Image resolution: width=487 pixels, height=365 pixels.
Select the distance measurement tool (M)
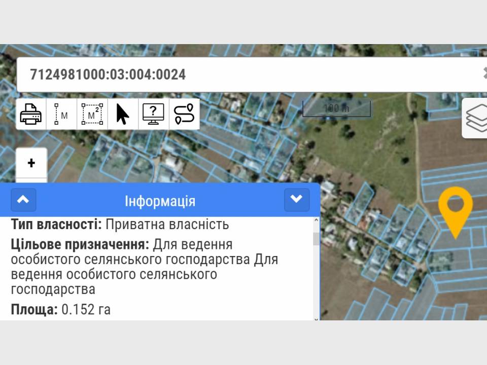click(61, 114)
